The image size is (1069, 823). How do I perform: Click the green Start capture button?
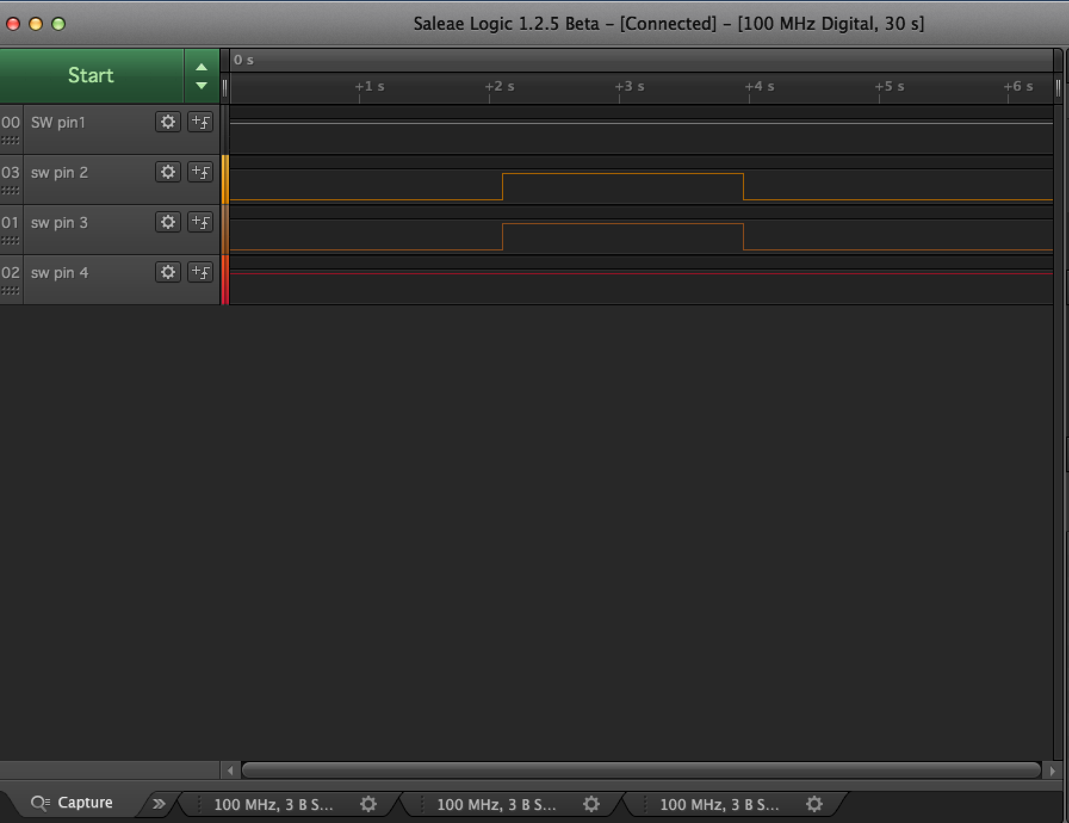point(91,76)
